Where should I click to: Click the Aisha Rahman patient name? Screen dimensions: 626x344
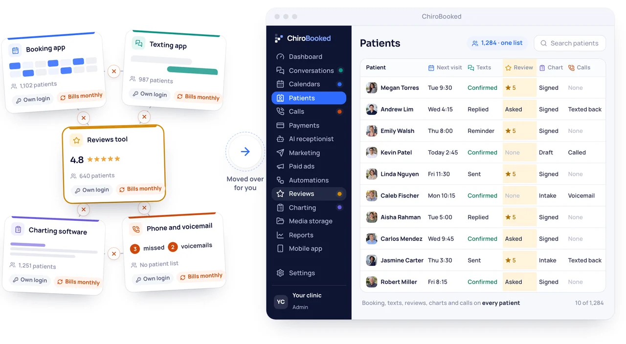401,217
